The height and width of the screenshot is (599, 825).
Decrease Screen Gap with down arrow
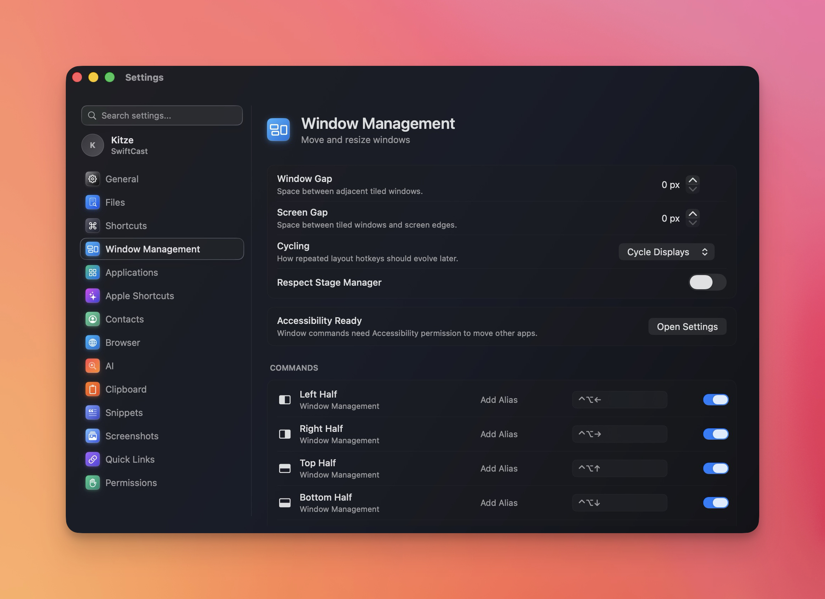(x=693, y=223)
